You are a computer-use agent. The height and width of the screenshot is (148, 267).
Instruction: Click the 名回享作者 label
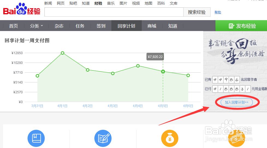point(249,79)
